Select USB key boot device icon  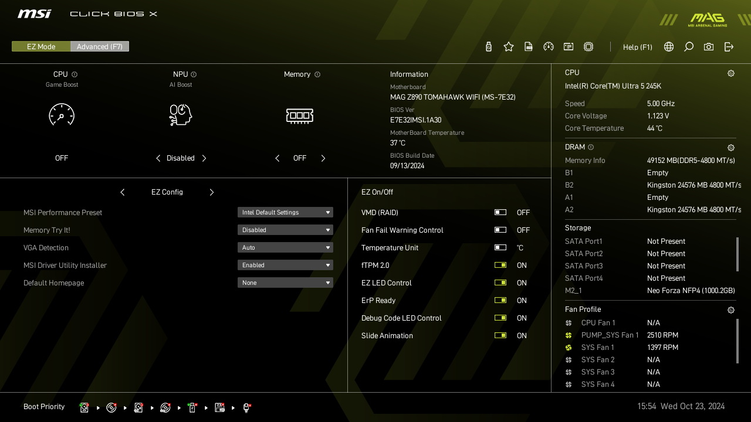tap(192, 407)
